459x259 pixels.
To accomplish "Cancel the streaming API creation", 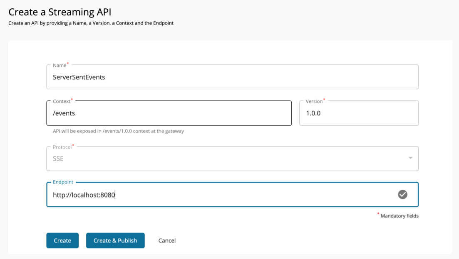I will pos(166,240).
